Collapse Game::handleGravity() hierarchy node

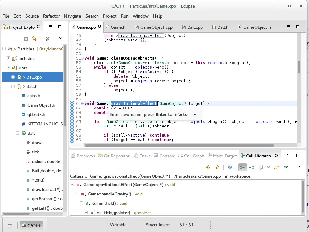(77, 194)
